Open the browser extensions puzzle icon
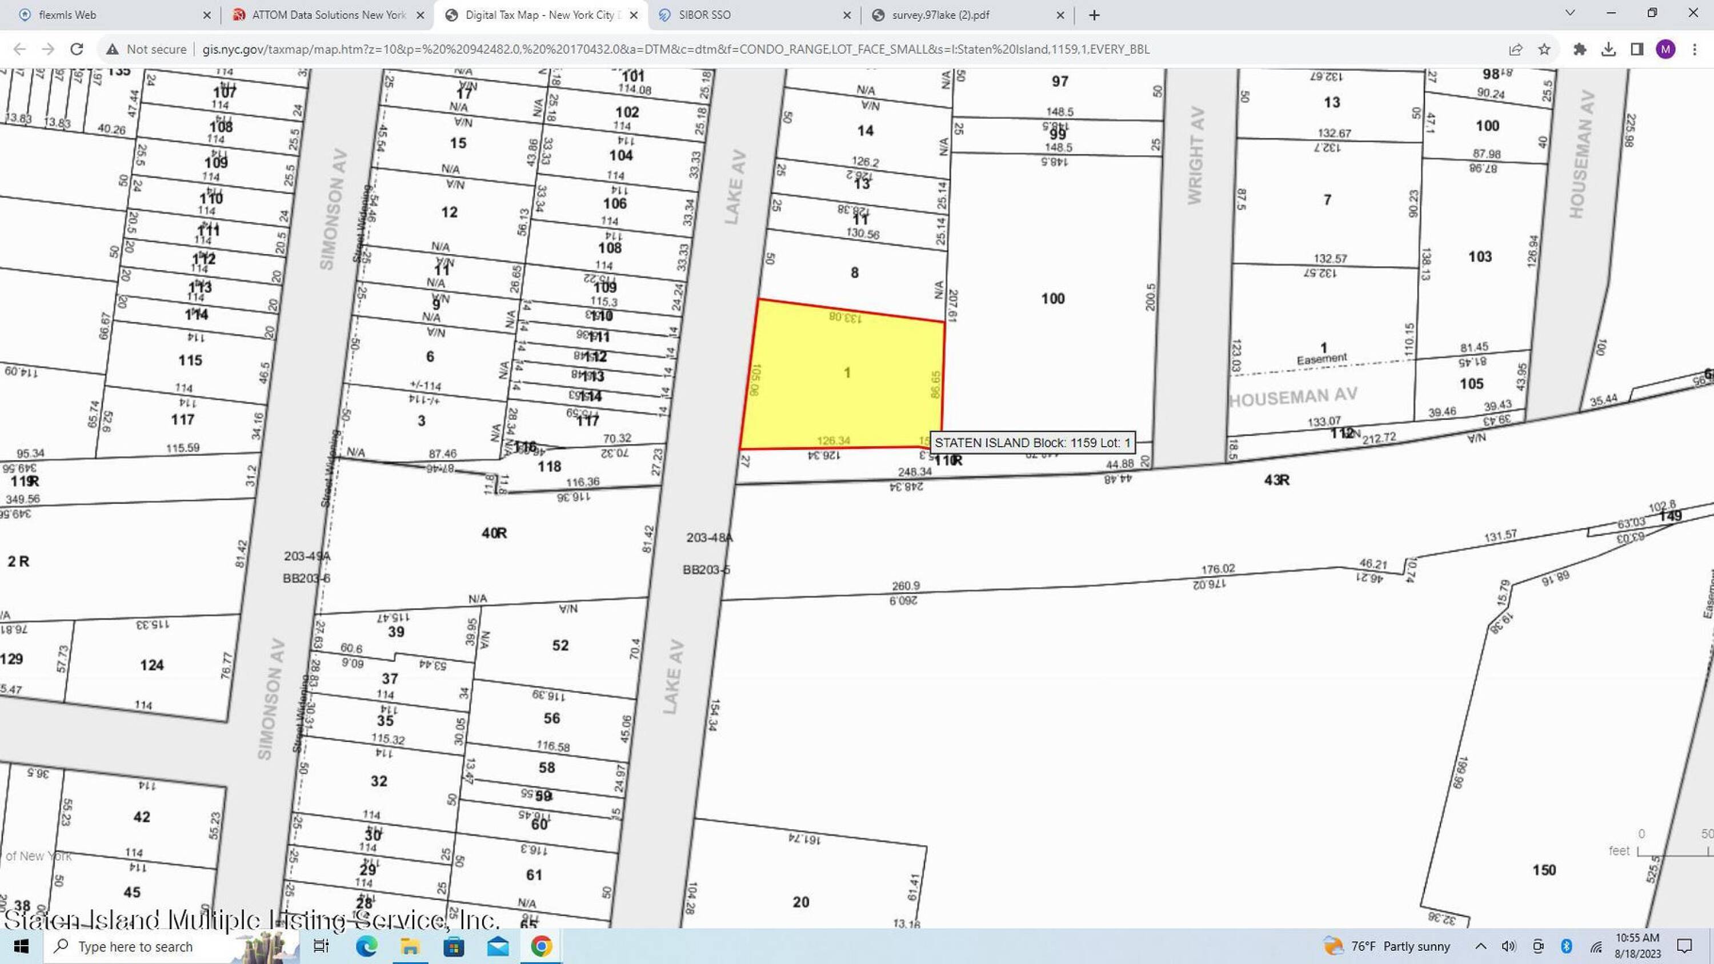Viewport: 1714px width, 964px height. [x=1580, y=49]
